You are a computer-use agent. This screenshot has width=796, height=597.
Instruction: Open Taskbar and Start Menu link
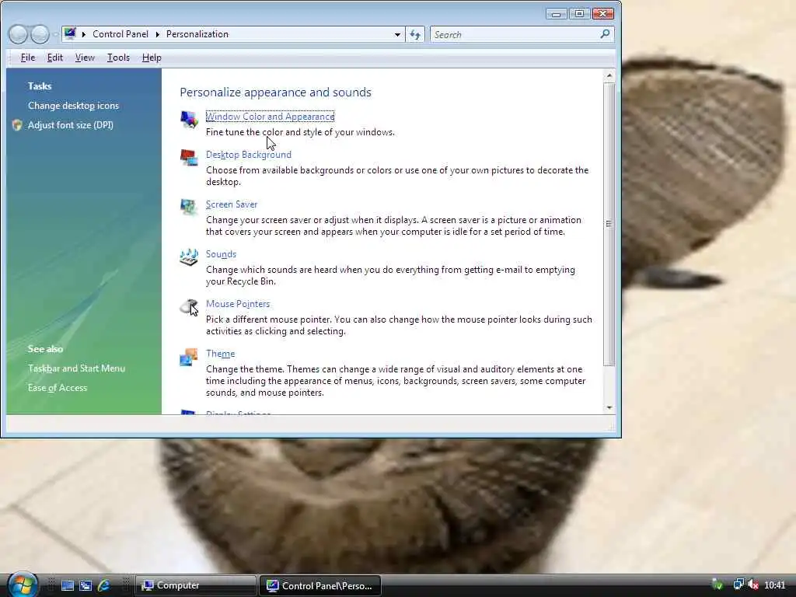[76, 368]
